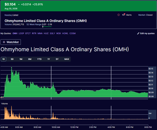Screen dimensions: 157x130
Task: Add OMH to Watchlist
Action: click(11, 42)
